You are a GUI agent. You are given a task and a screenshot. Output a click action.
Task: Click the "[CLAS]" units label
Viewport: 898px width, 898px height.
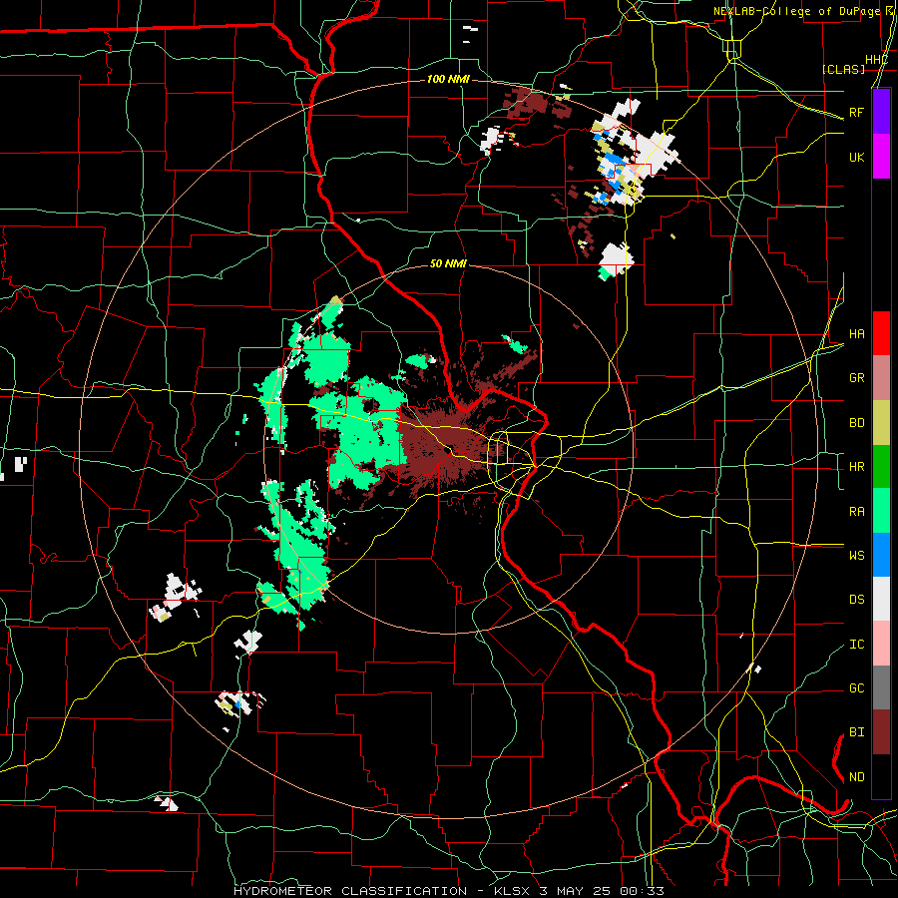click(843, 69)
